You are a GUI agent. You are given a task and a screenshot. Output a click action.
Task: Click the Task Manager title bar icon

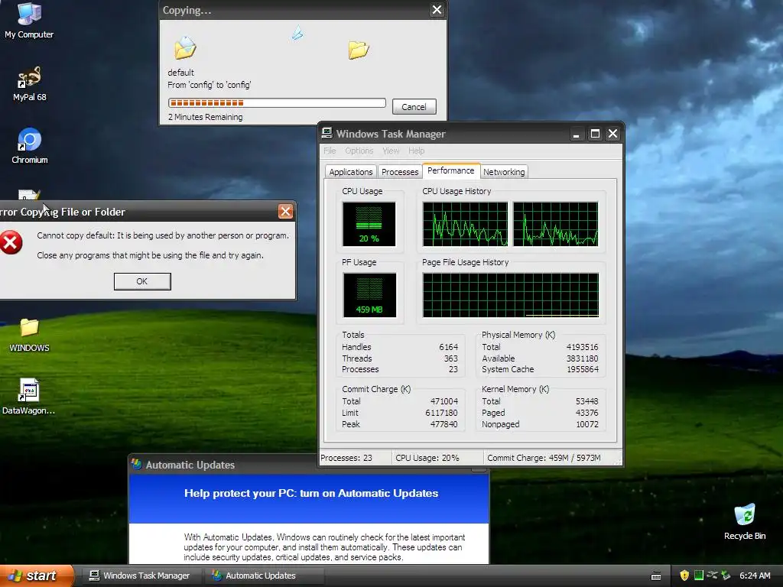(327, 133)
